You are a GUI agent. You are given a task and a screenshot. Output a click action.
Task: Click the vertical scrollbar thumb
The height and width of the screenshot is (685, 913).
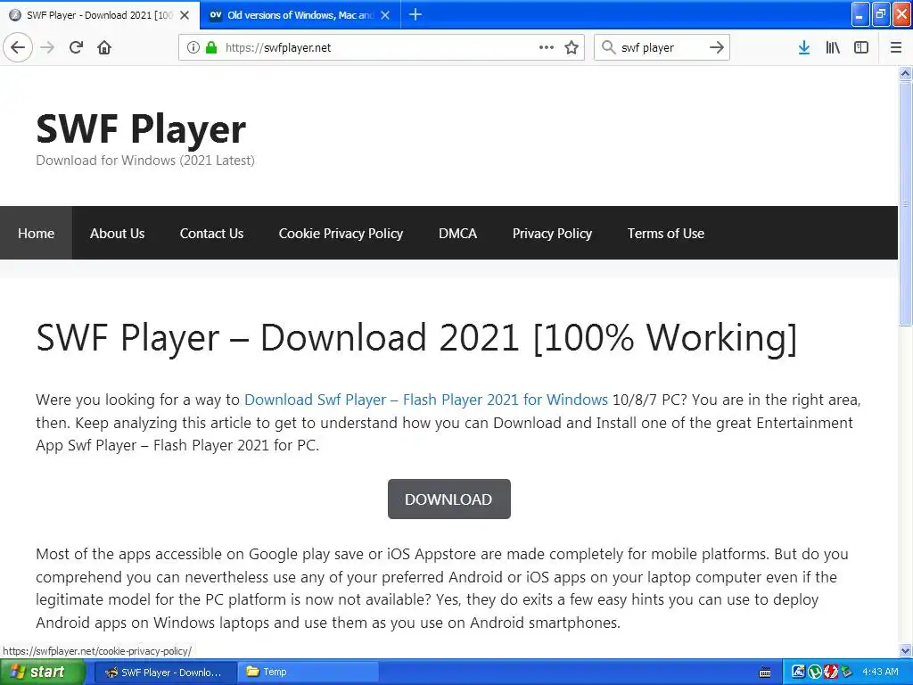point(905,204)
